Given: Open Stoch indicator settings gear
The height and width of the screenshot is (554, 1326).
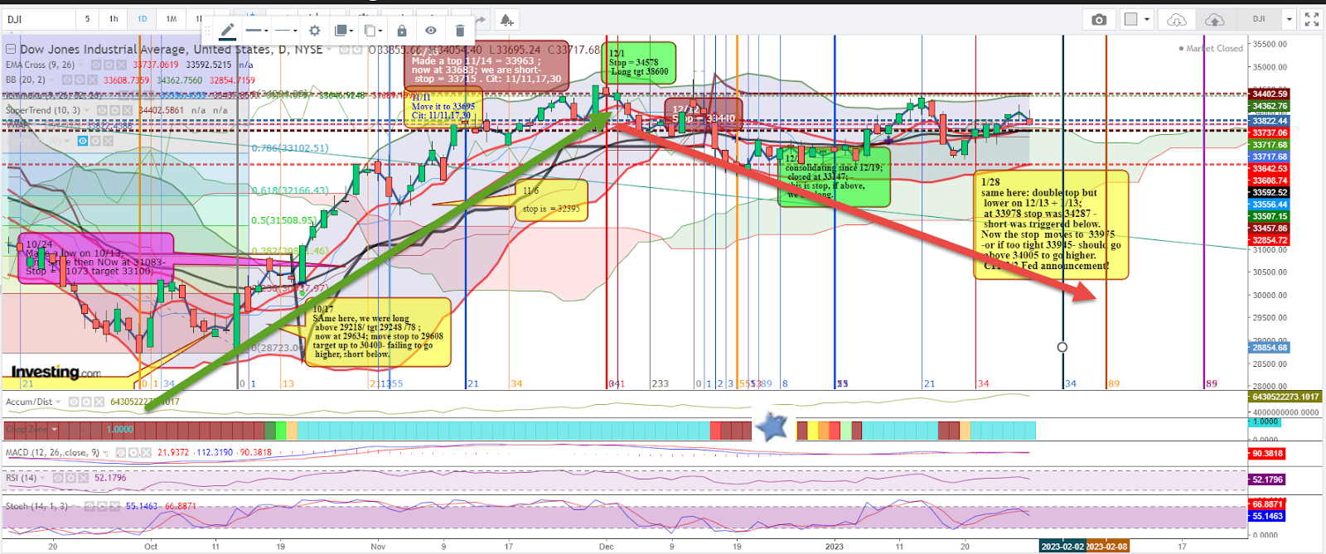Looking at the screenshot, I should [102, 506].
